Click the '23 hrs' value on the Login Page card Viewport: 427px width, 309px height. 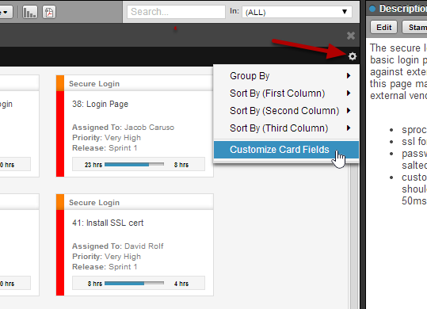point(93,165)
